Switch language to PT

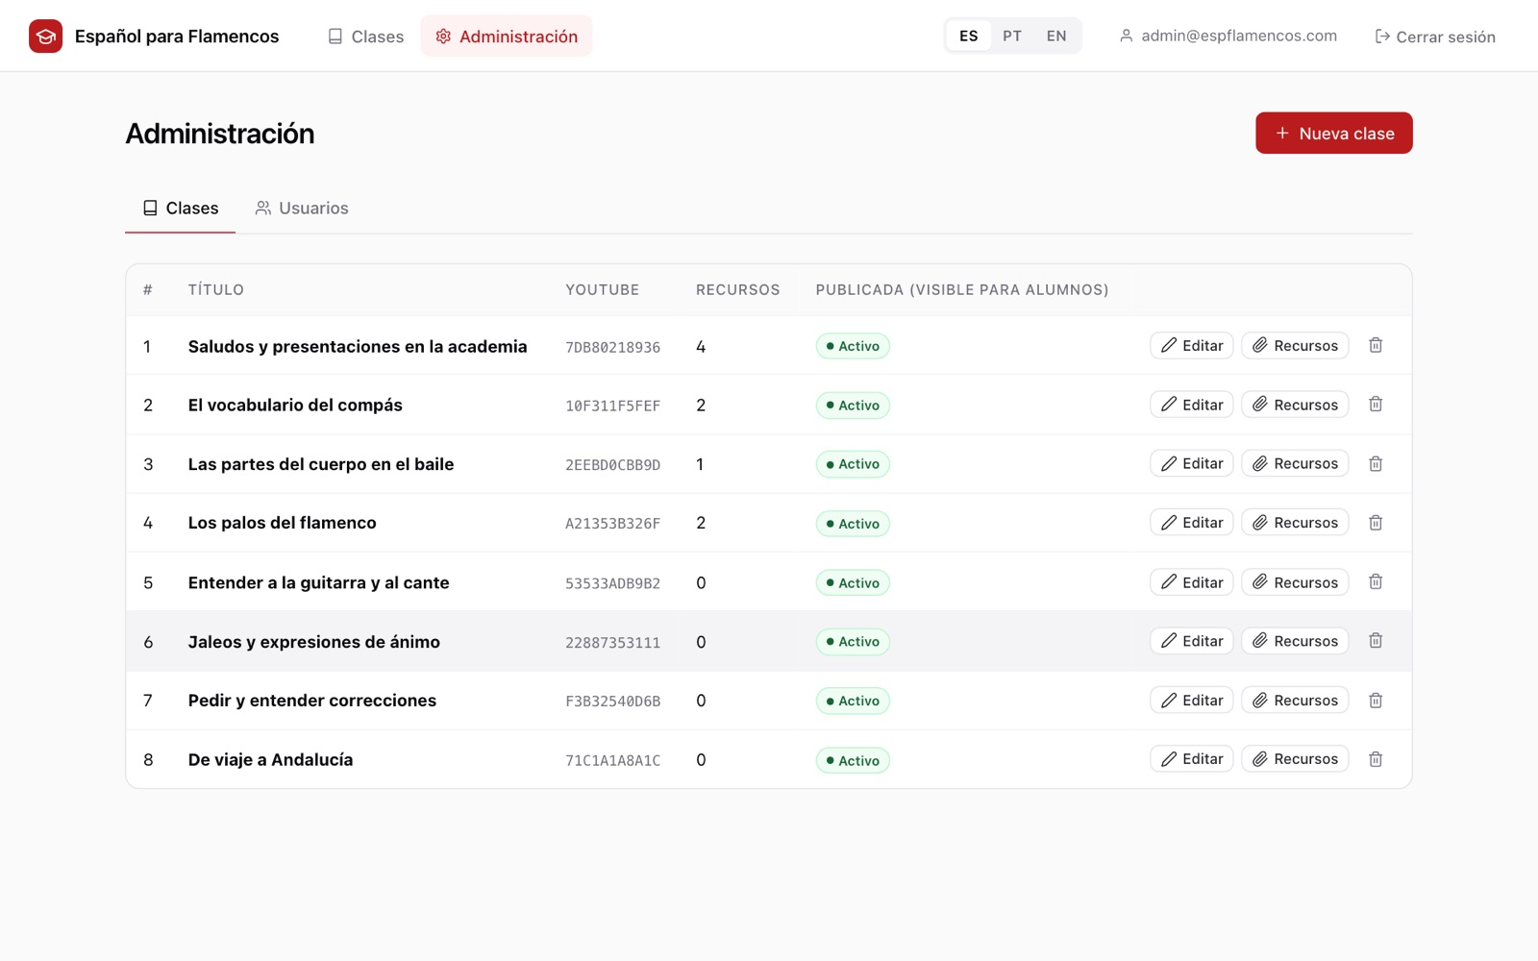pos(1012,37)
